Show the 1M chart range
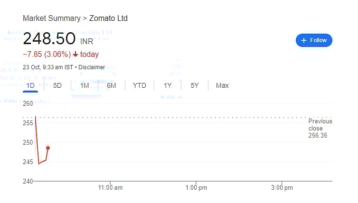Screen dimensions: 358x203 point(85,85)
